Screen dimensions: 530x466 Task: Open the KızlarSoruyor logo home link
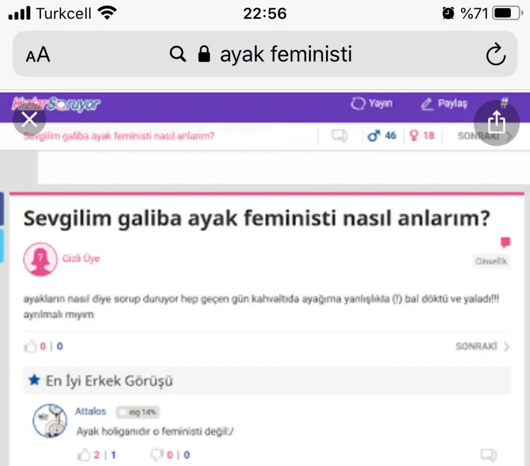56,104
